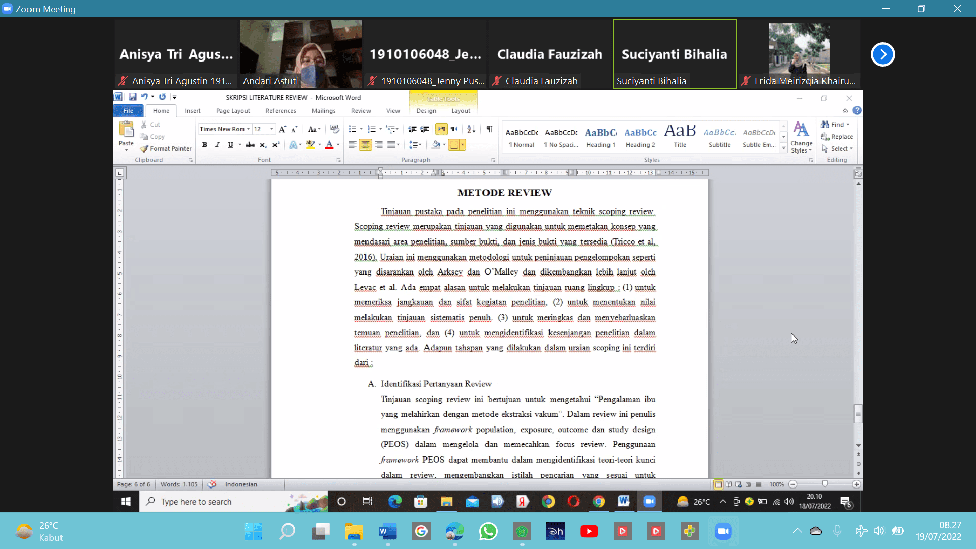
Task: Click the Zoom In plus button
Action: pos(857,484)
